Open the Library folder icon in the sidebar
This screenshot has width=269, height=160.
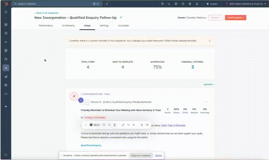point(6,94)
